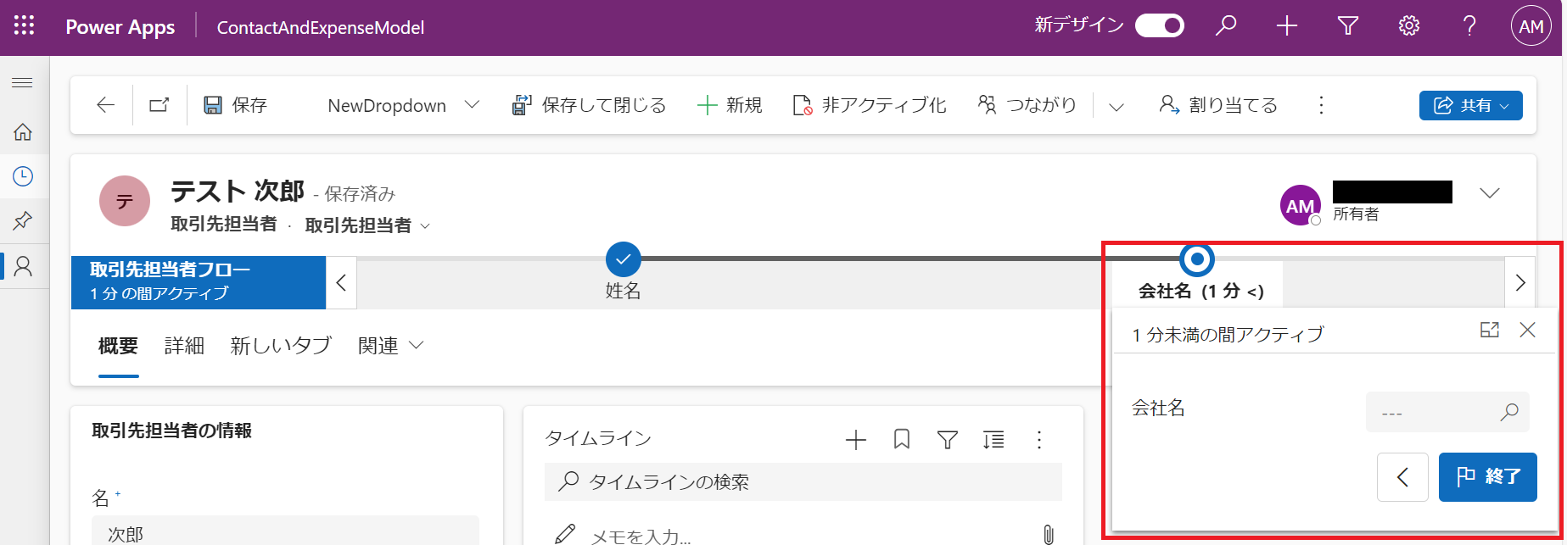Open the 関連 dropdown tab
1567x545 pixels.
(x=390, y=346)
